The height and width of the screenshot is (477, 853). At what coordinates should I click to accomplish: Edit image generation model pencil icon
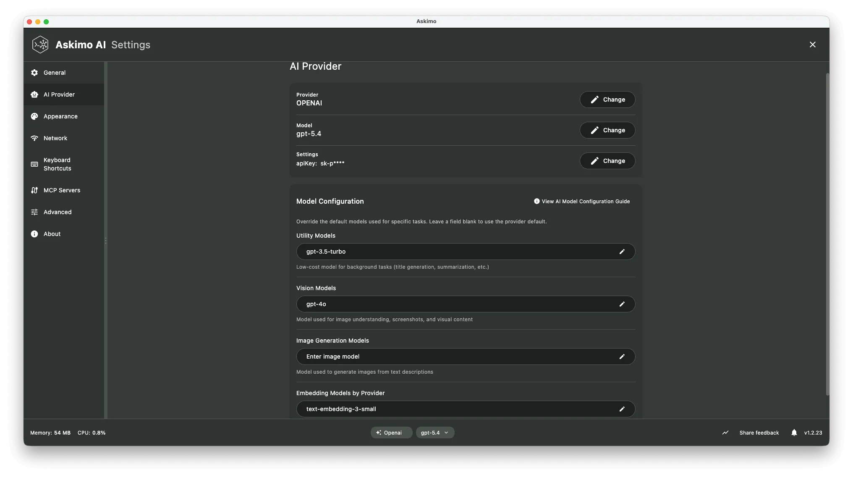pyautogui.click(x=622, y=356)
